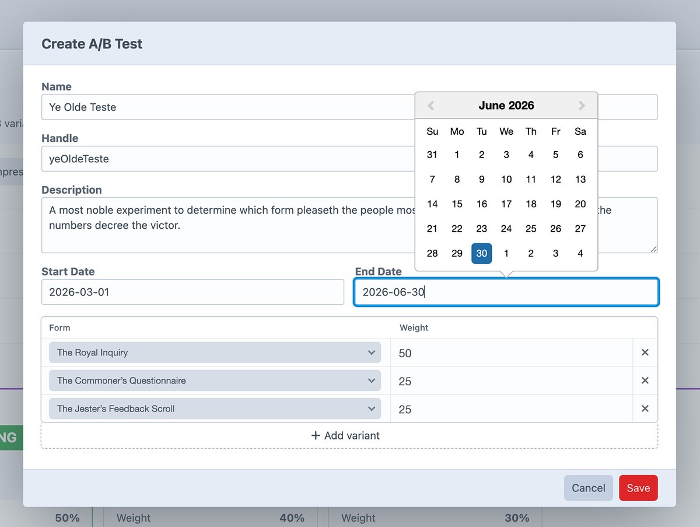
Task: Choose June 10 in the calendar
Action: (506, 179)
